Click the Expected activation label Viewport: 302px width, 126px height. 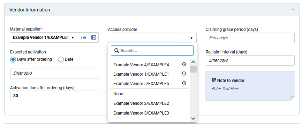[28, 52]
